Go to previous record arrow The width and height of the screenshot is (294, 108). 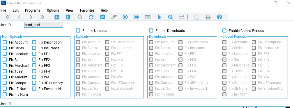coord(19,17)
